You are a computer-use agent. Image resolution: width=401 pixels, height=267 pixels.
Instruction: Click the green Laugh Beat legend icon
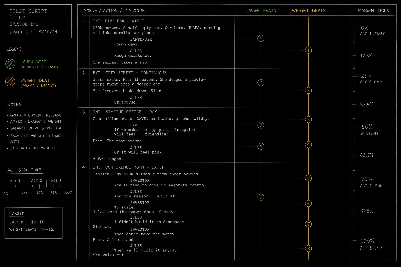[x=10, y=64]
